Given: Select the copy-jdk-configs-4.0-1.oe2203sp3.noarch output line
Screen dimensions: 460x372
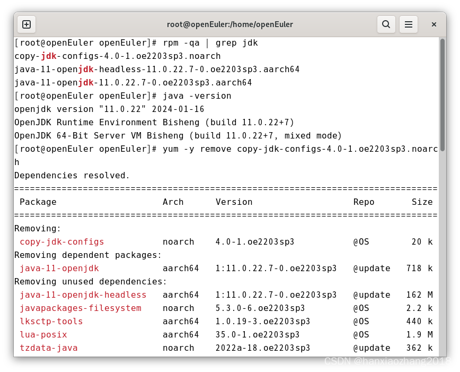Looking at the screenshot, I should tap(117, 56).
